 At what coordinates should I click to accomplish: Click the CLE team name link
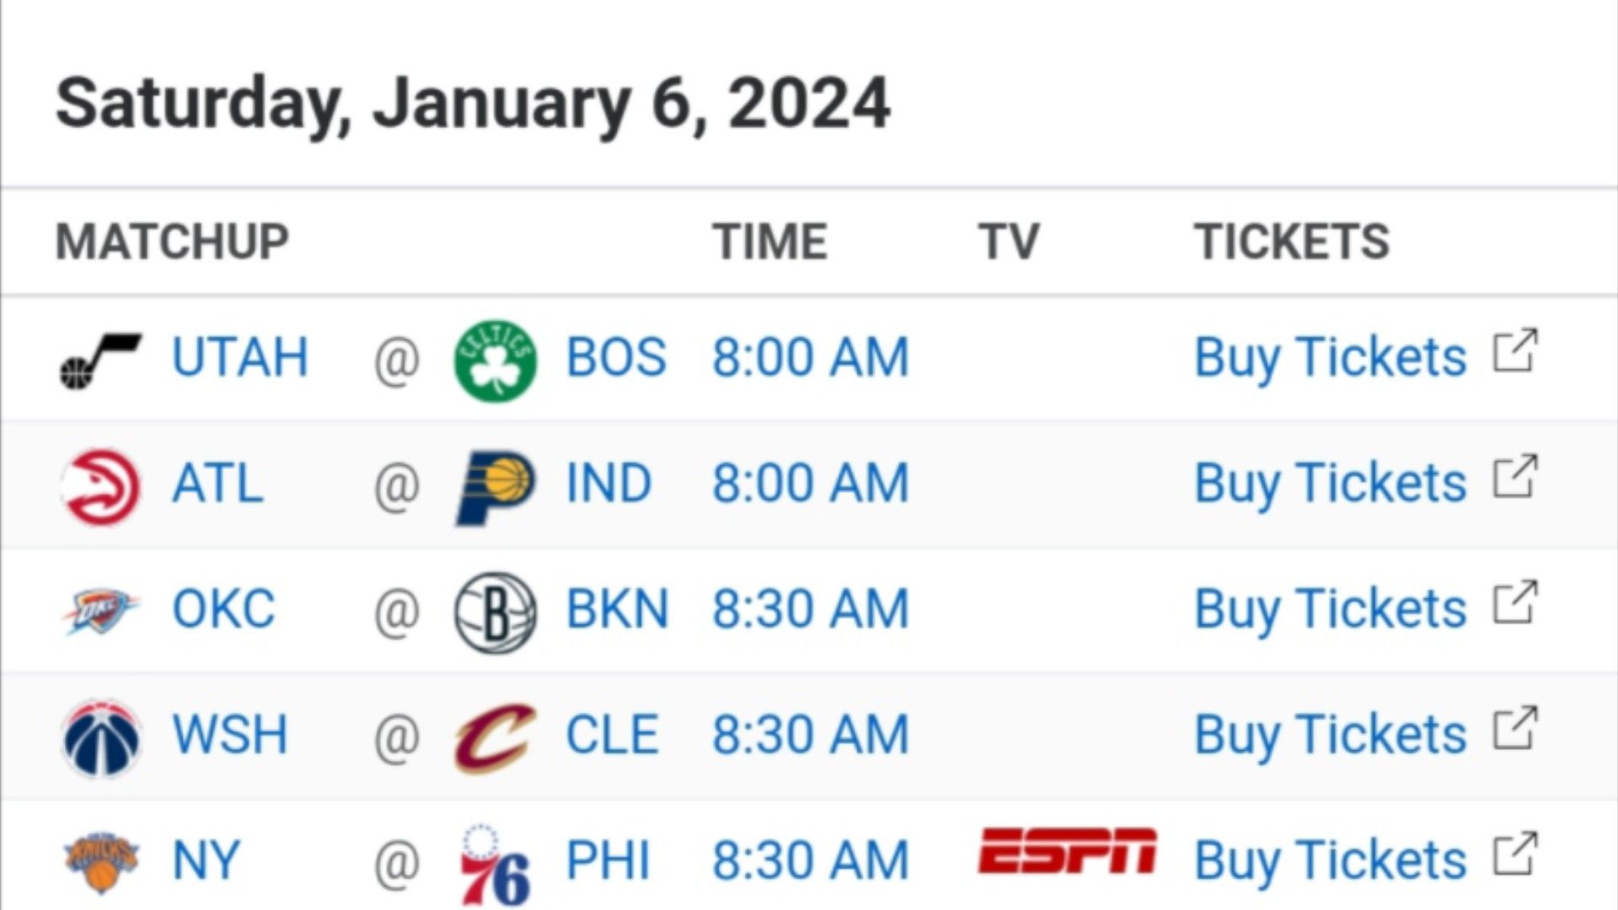point(613,735)
